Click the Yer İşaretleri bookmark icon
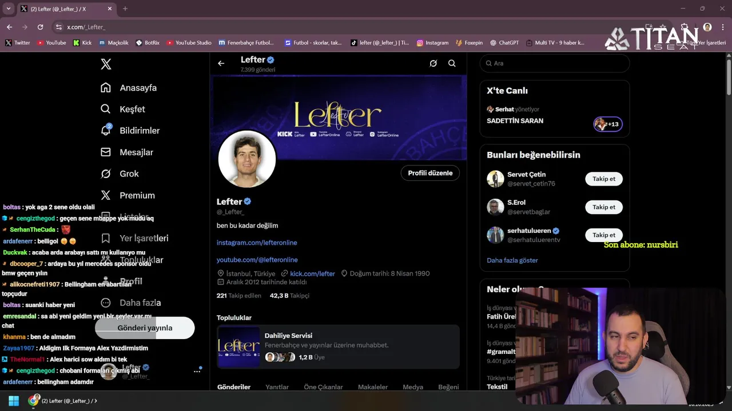This screenshot has height=411, width=732. coord(106,238)
